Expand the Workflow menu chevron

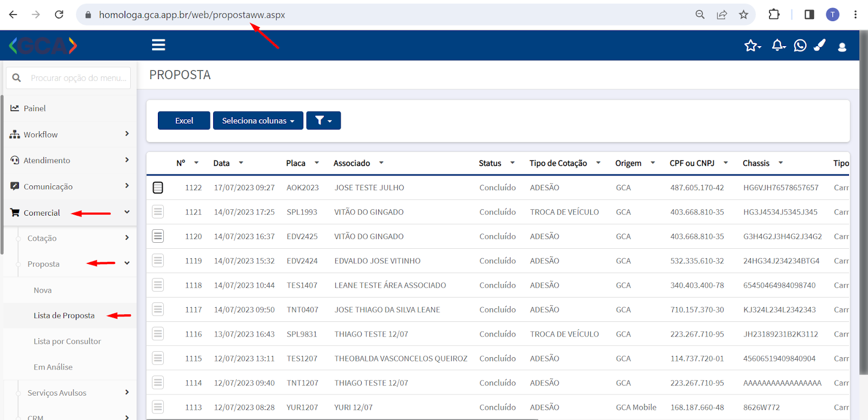point(127,133)
